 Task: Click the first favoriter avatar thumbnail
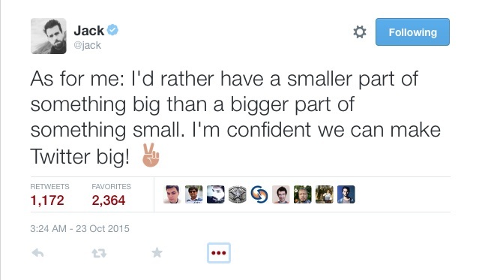[172, 194]
